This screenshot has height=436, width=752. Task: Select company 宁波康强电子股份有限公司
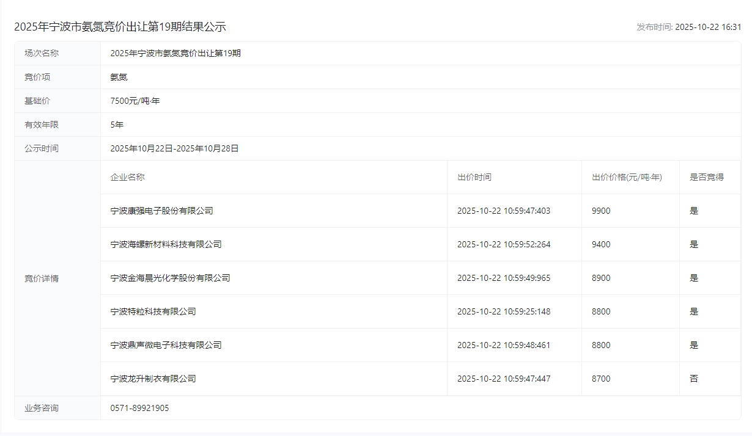[161, 211]
